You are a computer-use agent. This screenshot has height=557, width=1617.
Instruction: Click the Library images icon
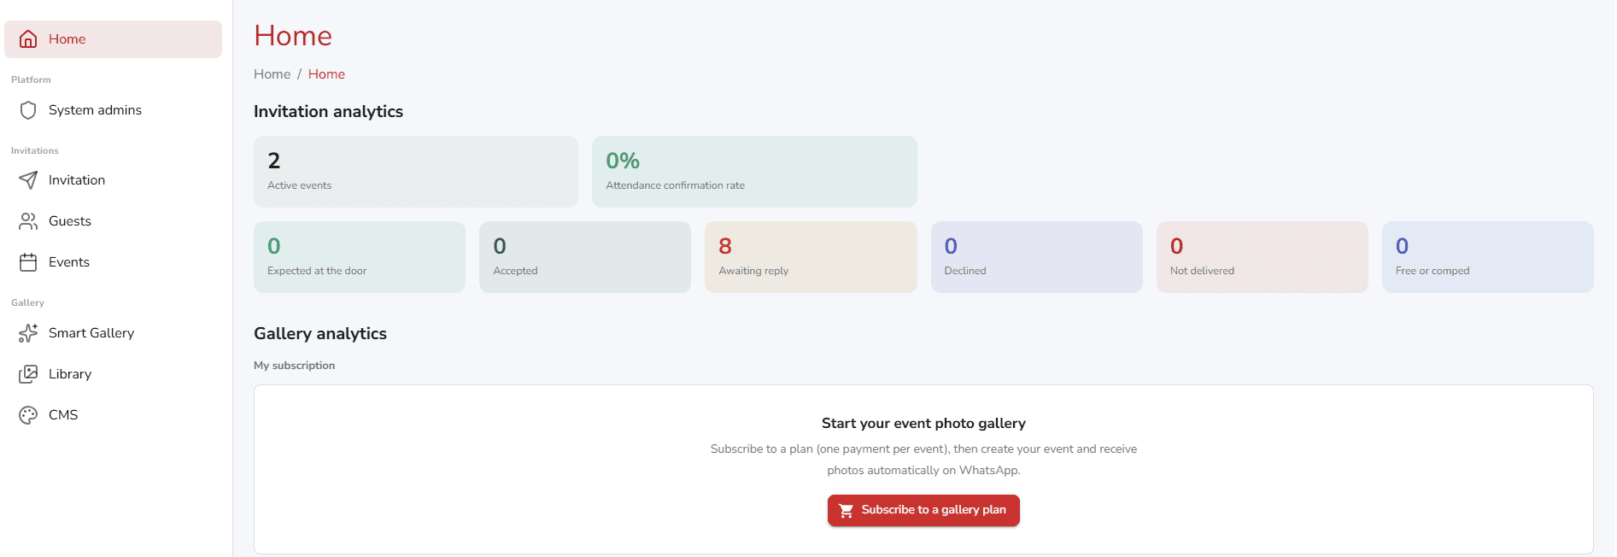pos(28,374)
